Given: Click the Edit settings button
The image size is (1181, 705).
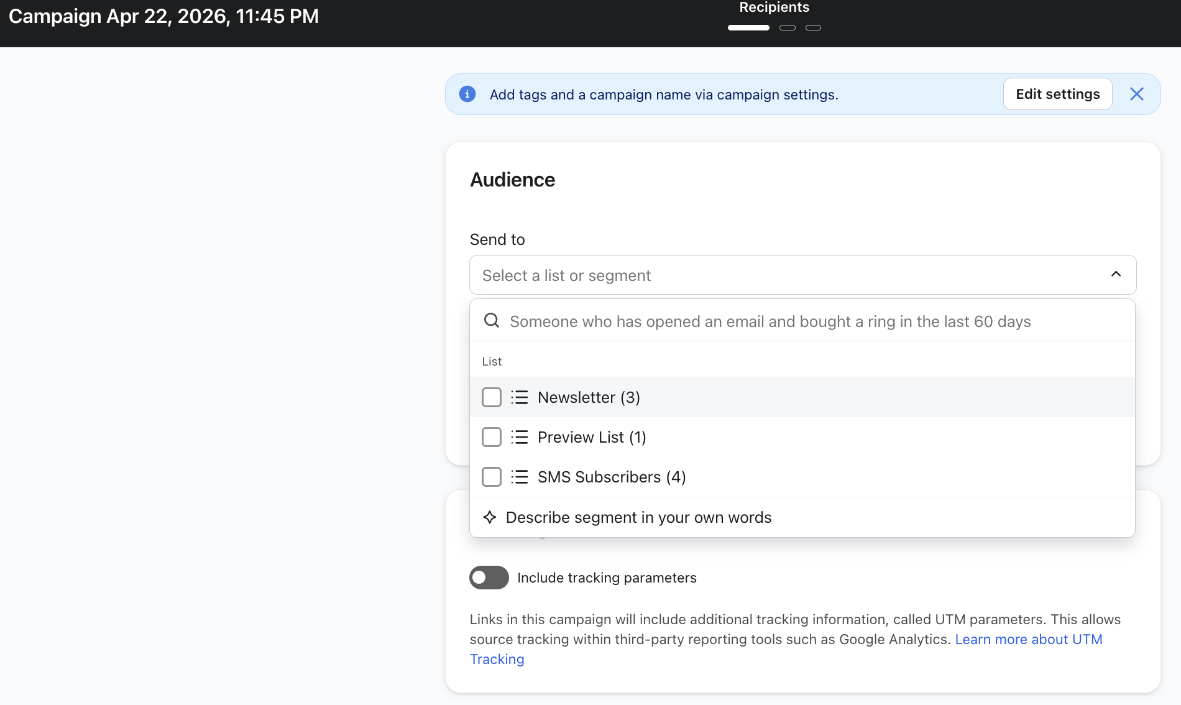Looking at the screenshot, I should pyautogui.click(x=1057, y=94).
